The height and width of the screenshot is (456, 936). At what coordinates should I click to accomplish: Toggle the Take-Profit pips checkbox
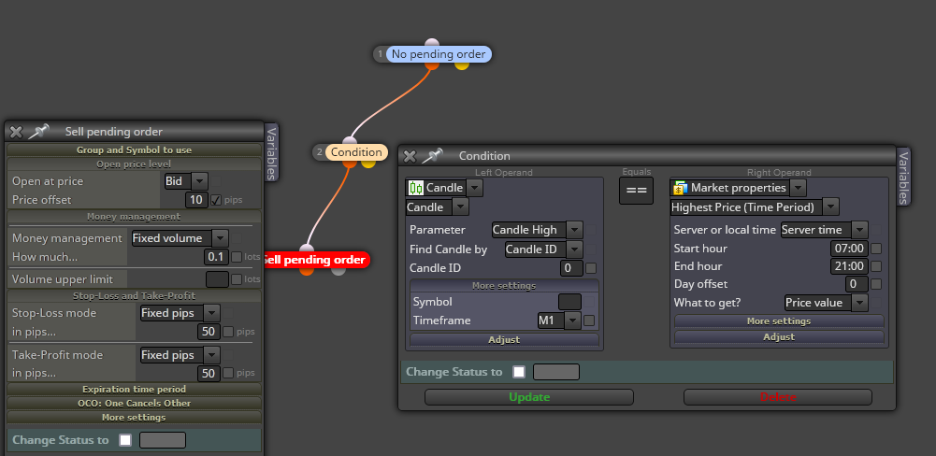(228, 373)
